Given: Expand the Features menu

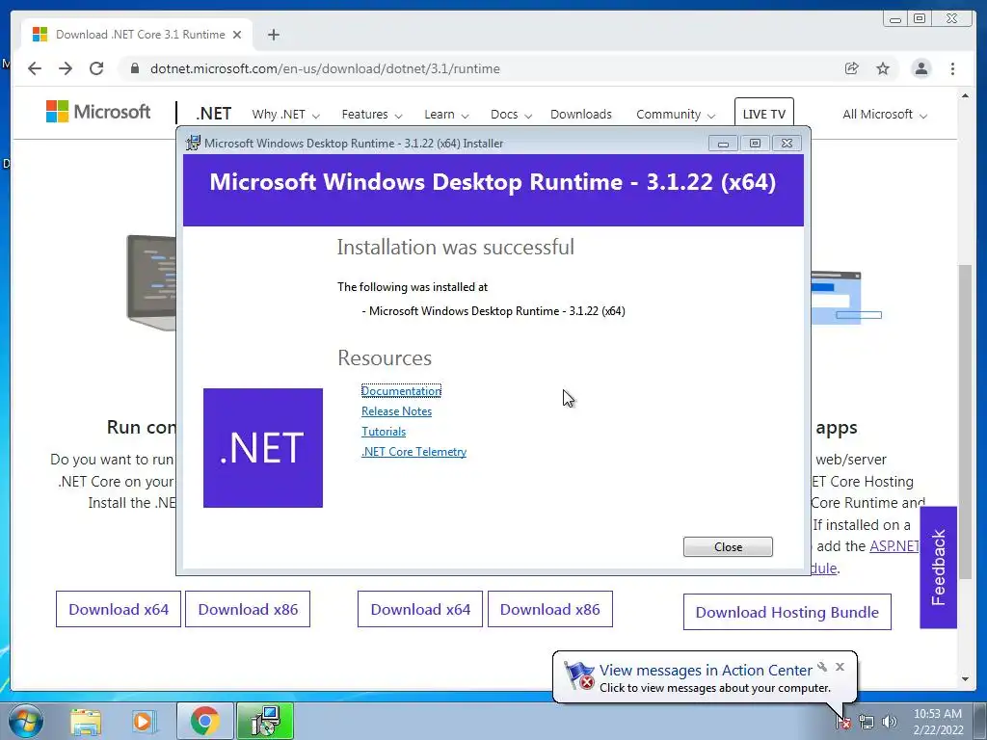Looking at the screenshot, I should [x=371, y=115].
